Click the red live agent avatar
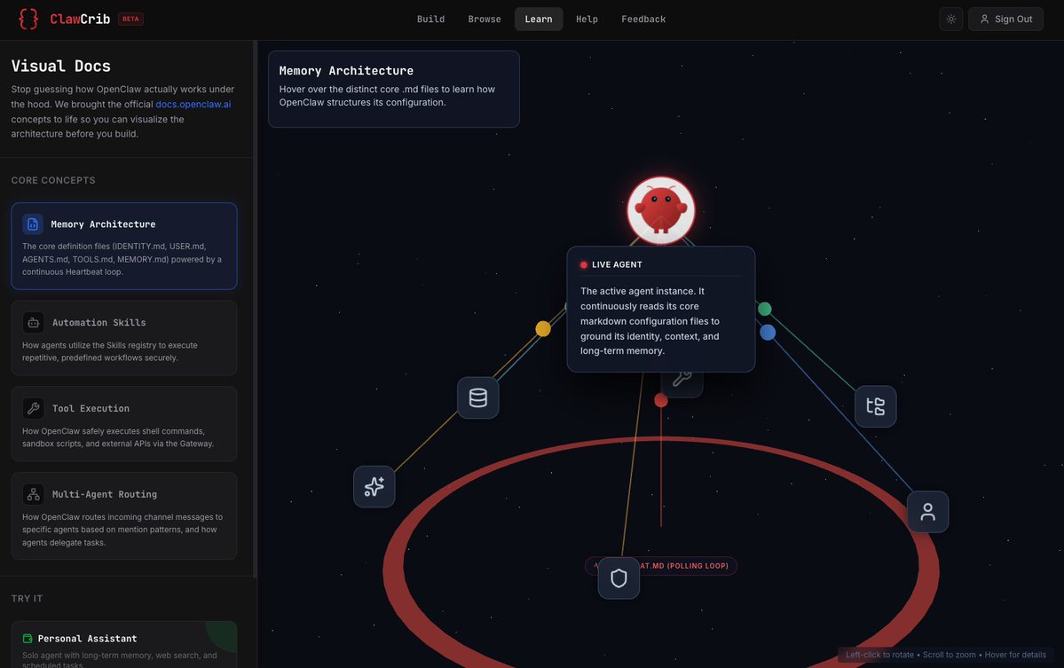Screen dimensions: 1064x668 pyautogui.click(x=661, y=210)
